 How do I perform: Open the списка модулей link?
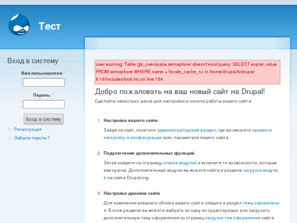tap(180, 163)
